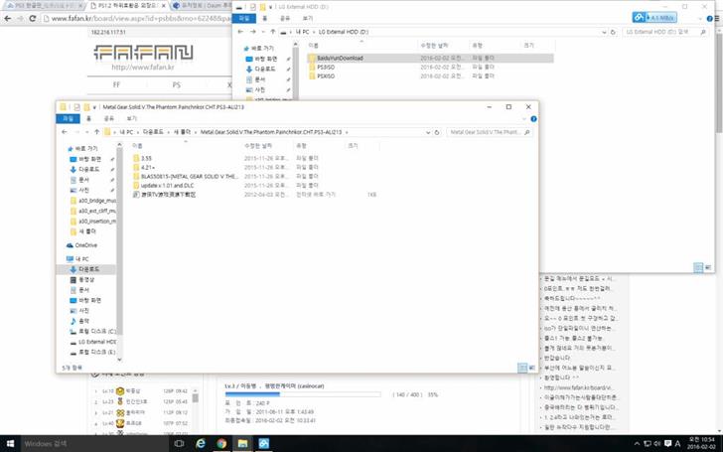Open the BLAS50815 Metal Gear Solid folder
The image size is (723, 452).
186,176
